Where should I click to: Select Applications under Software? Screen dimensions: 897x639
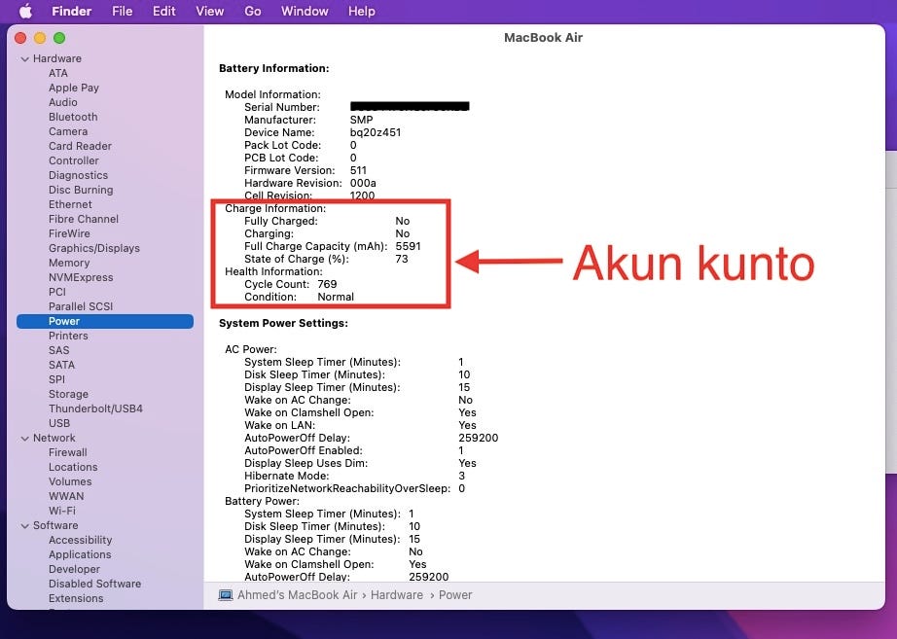click(80, 554)
